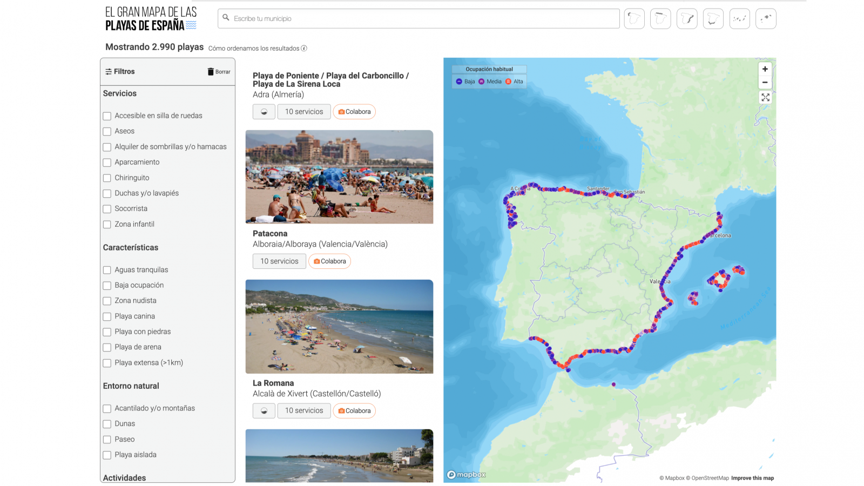864x486 pixels.
Task: Enable the Dunas natural environment filter
Action: pos(106,424)
